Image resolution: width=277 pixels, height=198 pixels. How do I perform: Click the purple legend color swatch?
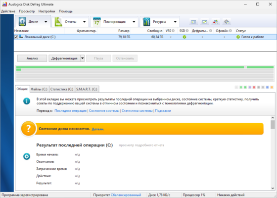pos(250,87)
